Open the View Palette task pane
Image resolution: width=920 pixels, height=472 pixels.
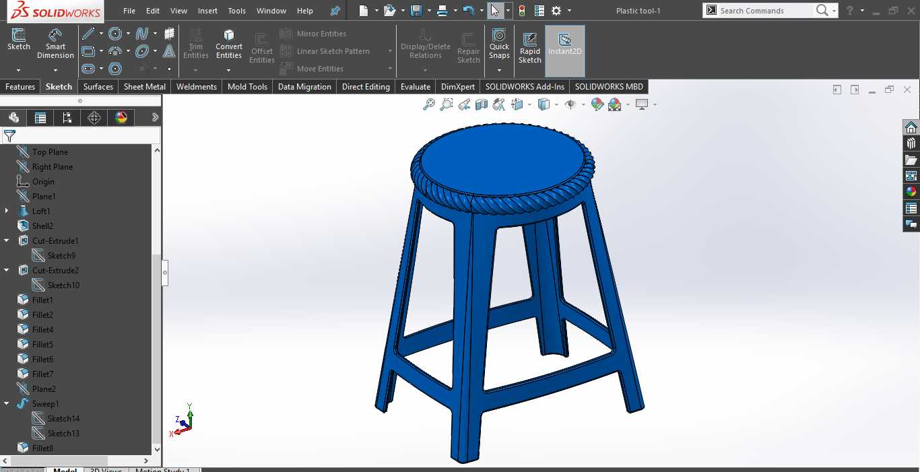pyautogui.click(x=911, y=176)
